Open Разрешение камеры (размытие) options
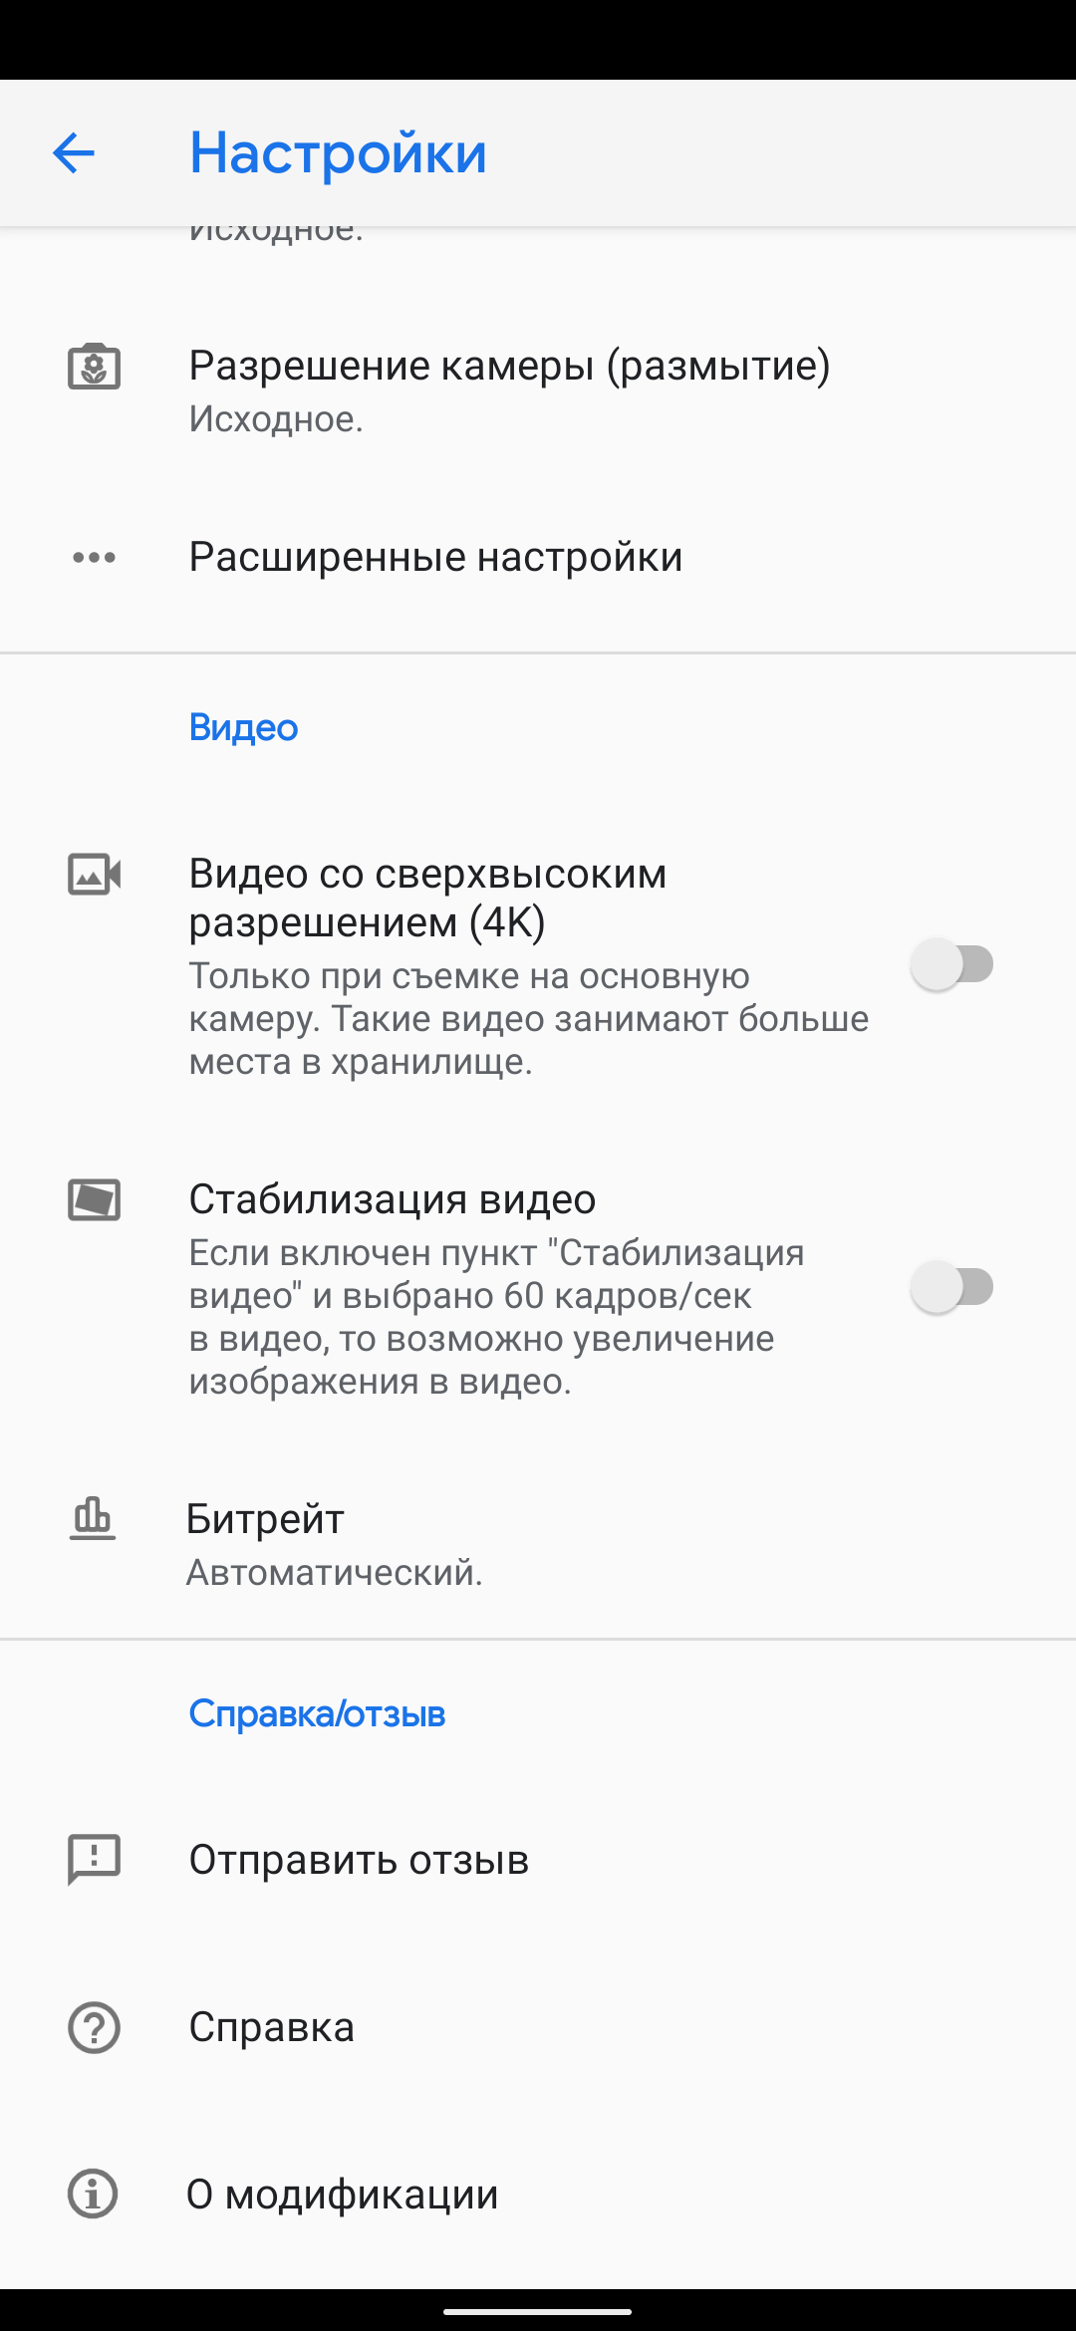Screen dimensions: 1076x2331 (x=509, y=388)
